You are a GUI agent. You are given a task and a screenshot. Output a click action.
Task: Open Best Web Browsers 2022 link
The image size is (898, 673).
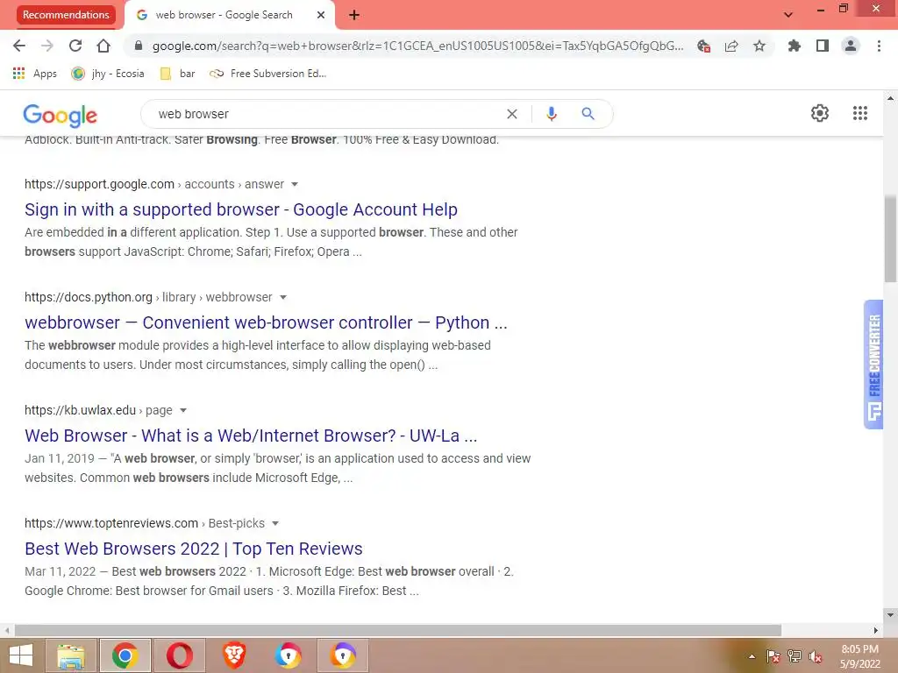pyautogui.click(x=194, y=549)
